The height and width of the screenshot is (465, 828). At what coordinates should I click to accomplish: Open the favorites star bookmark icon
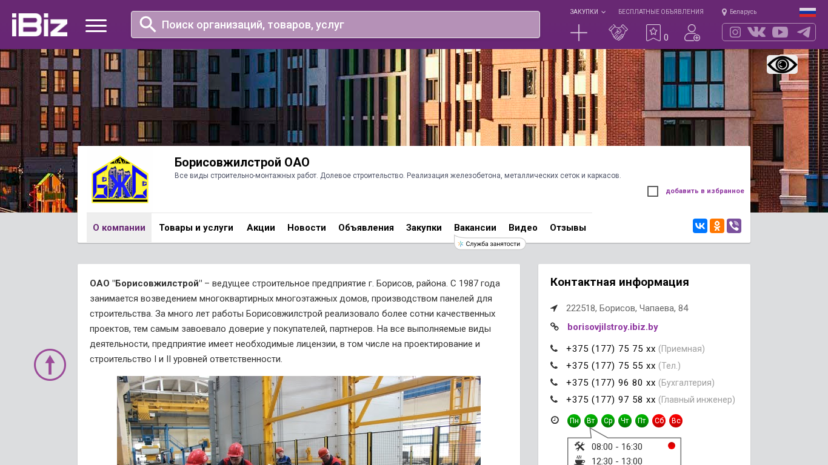click(653, 33)
